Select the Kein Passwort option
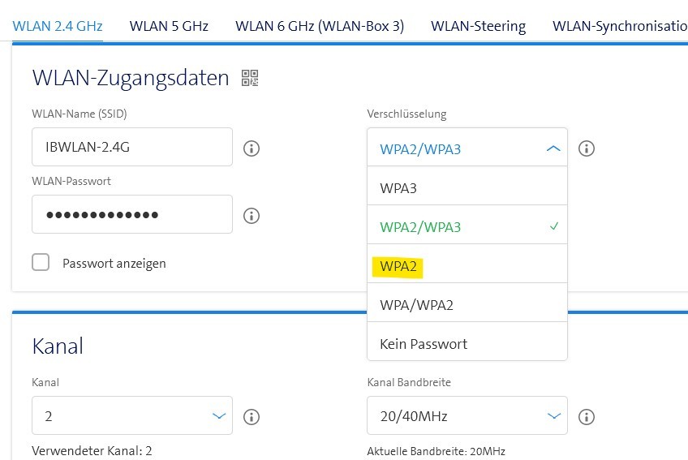 (x=467, y=344)
